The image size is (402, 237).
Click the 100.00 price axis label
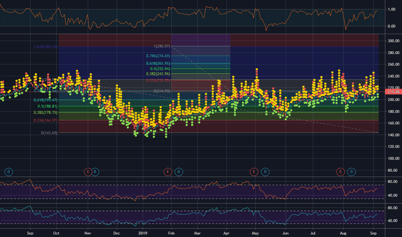coord(393,159)
